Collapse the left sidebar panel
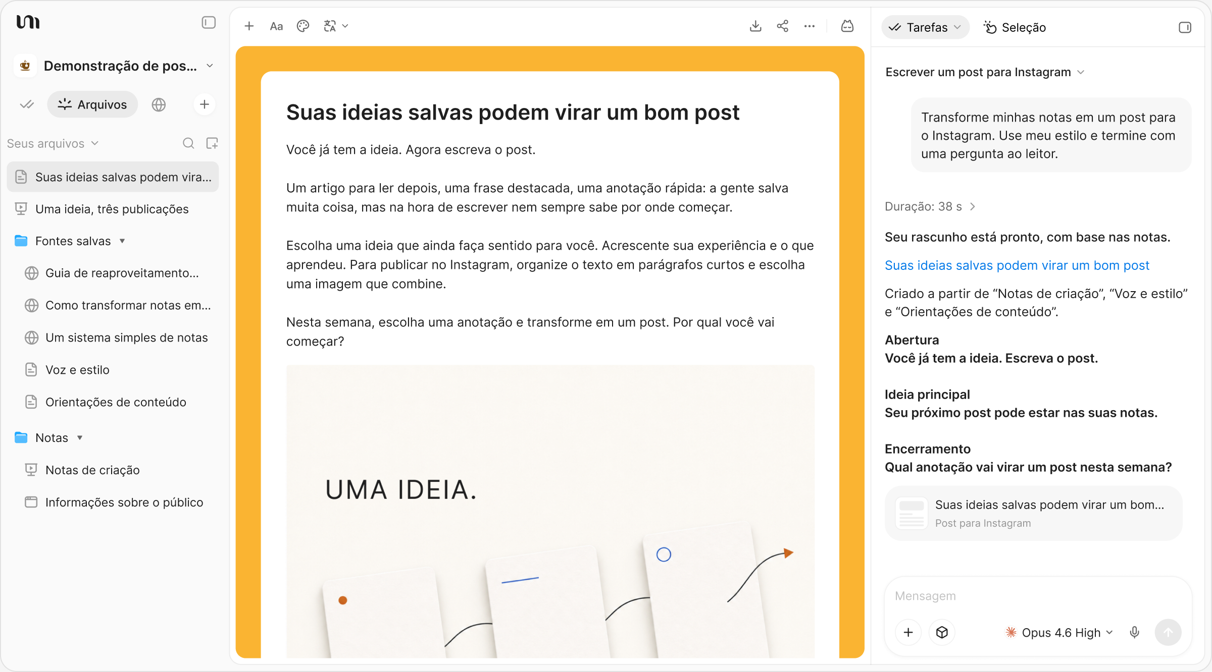The height and width of the screenshot is (672, 1212). coord(209,23)
